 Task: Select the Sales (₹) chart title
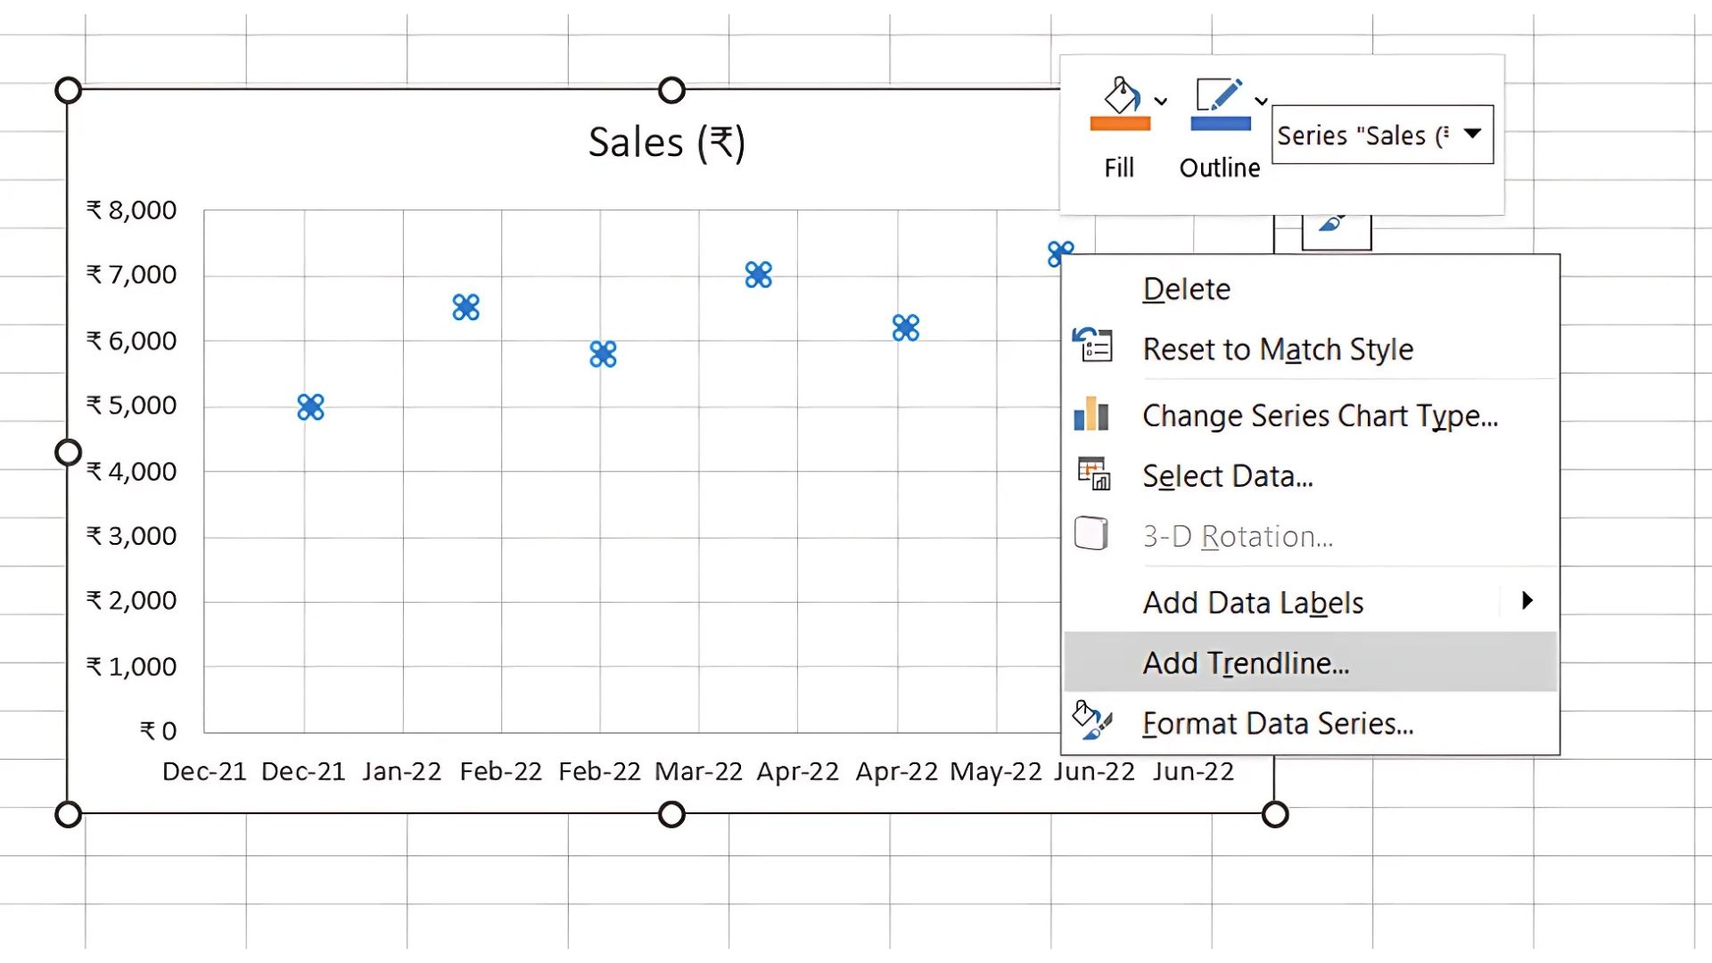(x=666, y=143)
